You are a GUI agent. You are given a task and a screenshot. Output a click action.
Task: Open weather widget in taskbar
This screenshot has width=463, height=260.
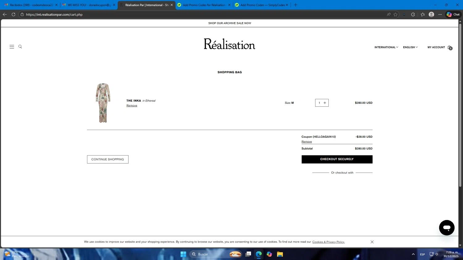17,254
